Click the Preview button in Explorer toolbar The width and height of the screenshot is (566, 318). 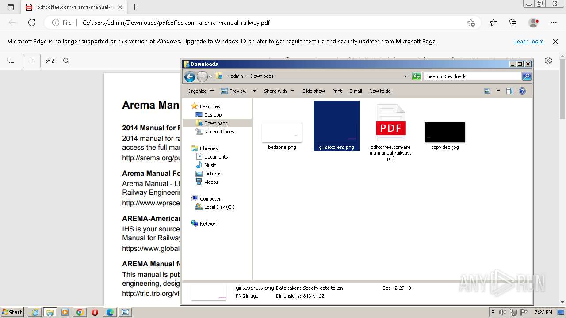tap(234, 91)
